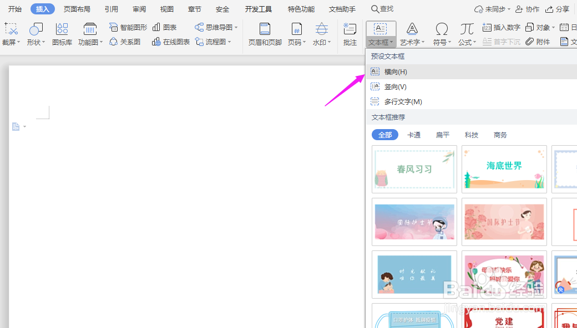Image resolution: width=577 pixels, height=328 pixels.
Task: Switch to the 审阅 ribbon tab
Action: (x=139, y=9)
